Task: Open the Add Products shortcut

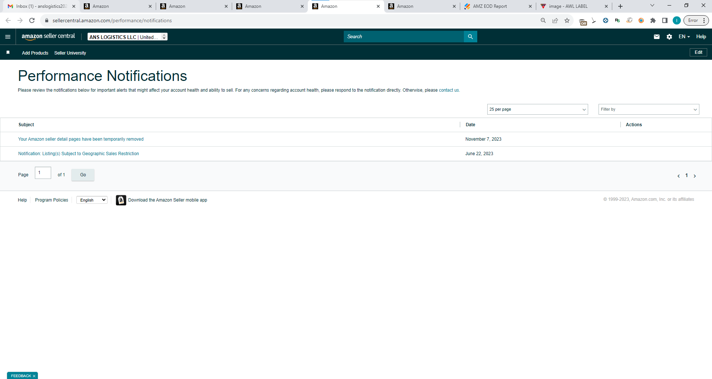Action: click(35, 53)
